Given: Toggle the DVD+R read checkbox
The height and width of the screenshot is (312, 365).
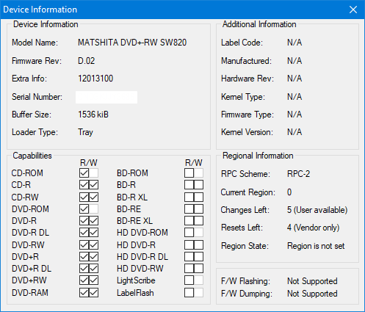Looking at the screenshot, I should 84,257.
